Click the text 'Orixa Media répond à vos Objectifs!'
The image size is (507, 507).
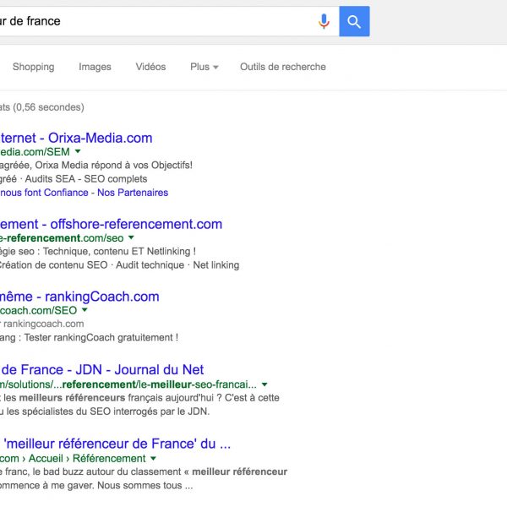point(114,166)
